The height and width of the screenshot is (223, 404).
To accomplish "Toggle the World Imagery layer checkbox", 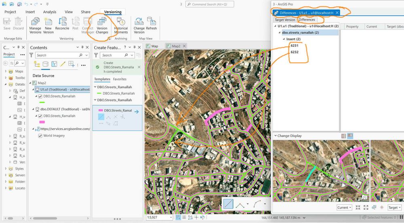I will click(40, 136).
